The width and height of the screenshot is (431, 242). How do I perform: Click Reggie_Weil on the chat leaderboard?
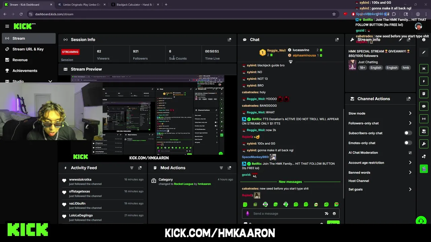point(276,50)
